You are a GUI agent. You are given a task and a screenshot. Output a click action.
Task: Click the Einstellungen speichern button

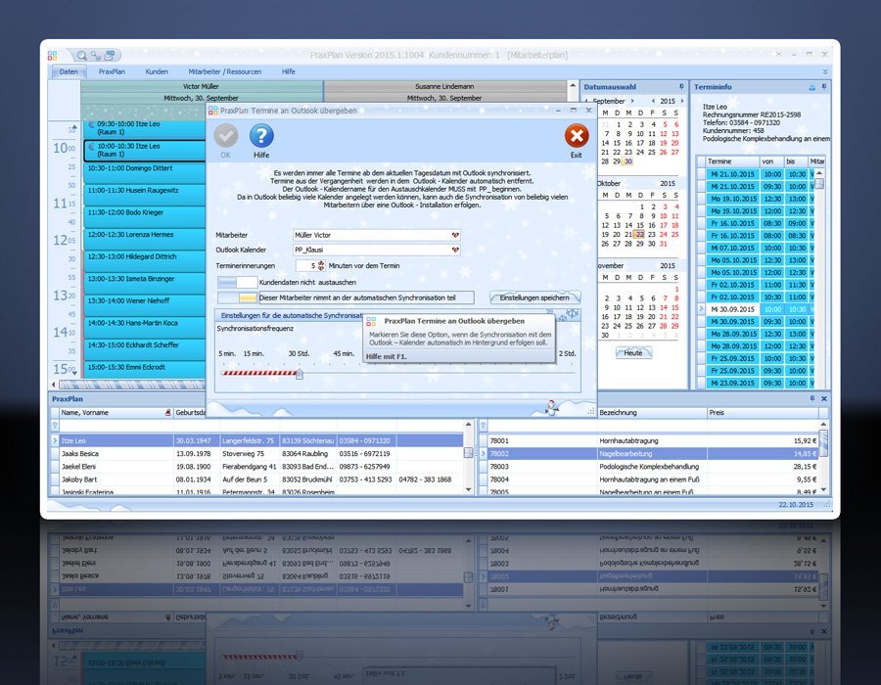pos(534,297)
